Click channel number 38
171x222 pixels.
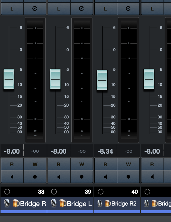[41, 192]
